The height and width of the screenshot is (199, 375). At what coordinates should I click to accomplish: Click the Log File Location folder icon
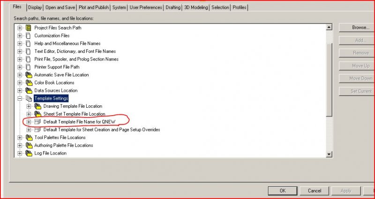(x=29, y=154)
